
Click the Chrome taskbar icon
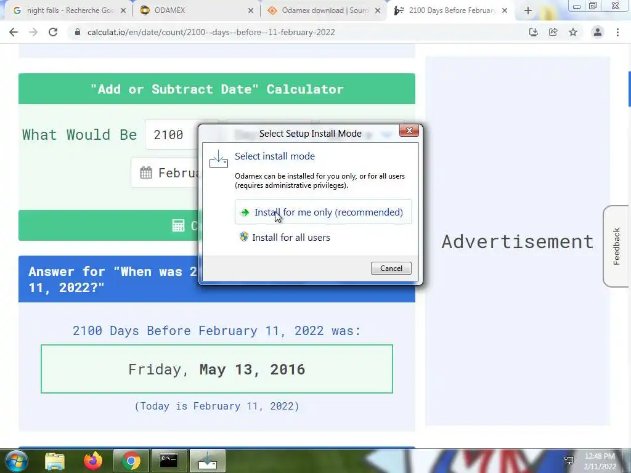tap(131, 461)
